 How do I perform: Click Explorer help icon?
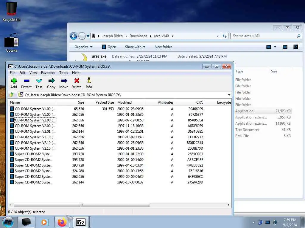(296, 47)
